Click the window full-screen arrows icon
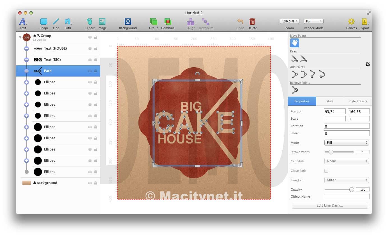Screen dimensions: 388x236 pyautogui.click(x=369, y=13)
